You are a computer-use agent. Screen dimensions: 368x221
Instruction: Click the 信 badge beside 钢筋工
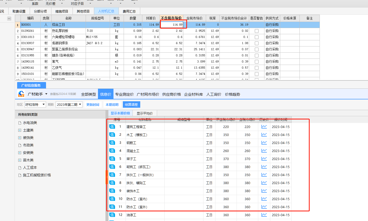pyautogui.click(x=112, y=143)
